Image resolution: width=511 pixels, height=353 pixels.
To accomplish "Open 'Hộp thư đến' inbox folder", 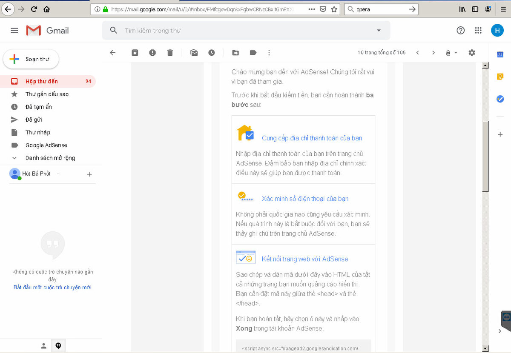I will [48, 81].
